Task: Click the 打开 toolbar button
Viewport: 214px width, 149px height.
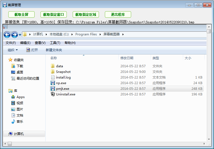Action: (x=32, y=50)
